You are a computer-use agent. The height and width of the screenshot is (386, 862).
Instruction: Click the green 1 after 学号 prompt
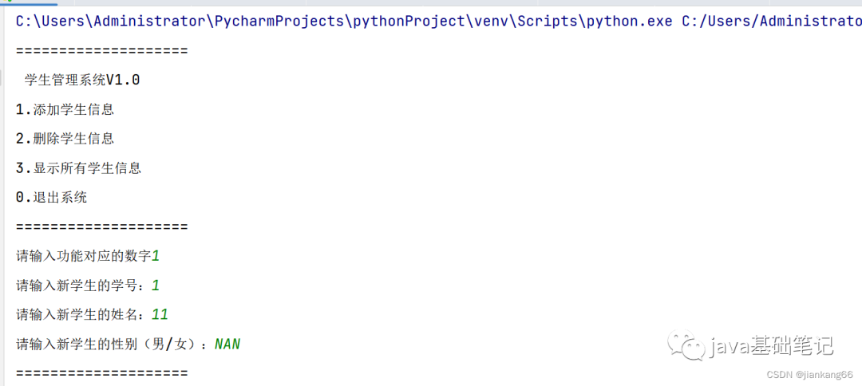click(x=156, y=286)
